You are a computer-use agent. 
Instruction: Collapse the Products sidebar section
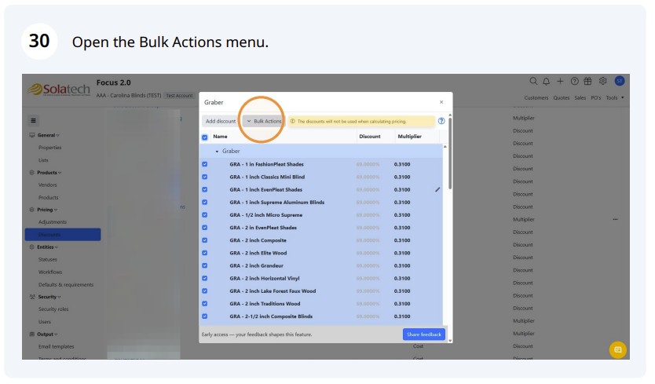click(49, 173)
